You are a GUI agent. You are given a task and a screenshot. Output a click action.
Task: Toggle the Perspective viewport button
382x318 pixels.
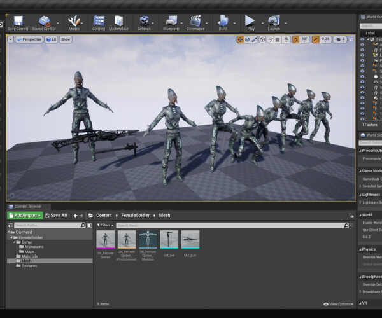(x=29, y=39)
